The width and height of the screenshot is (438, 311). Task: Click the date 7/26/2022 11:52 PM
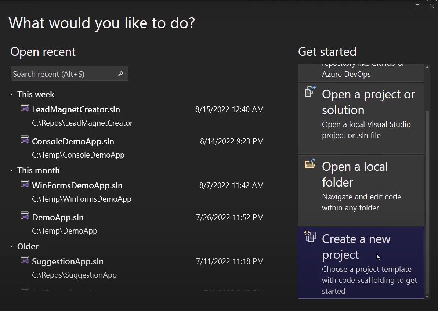tap(230, 217)
